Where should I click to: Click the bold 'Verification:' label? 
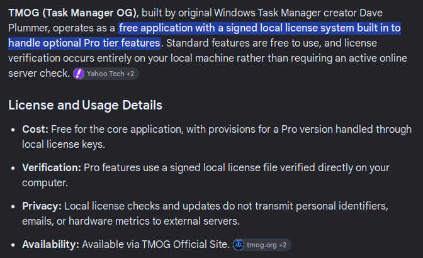(x=52, y=167)
